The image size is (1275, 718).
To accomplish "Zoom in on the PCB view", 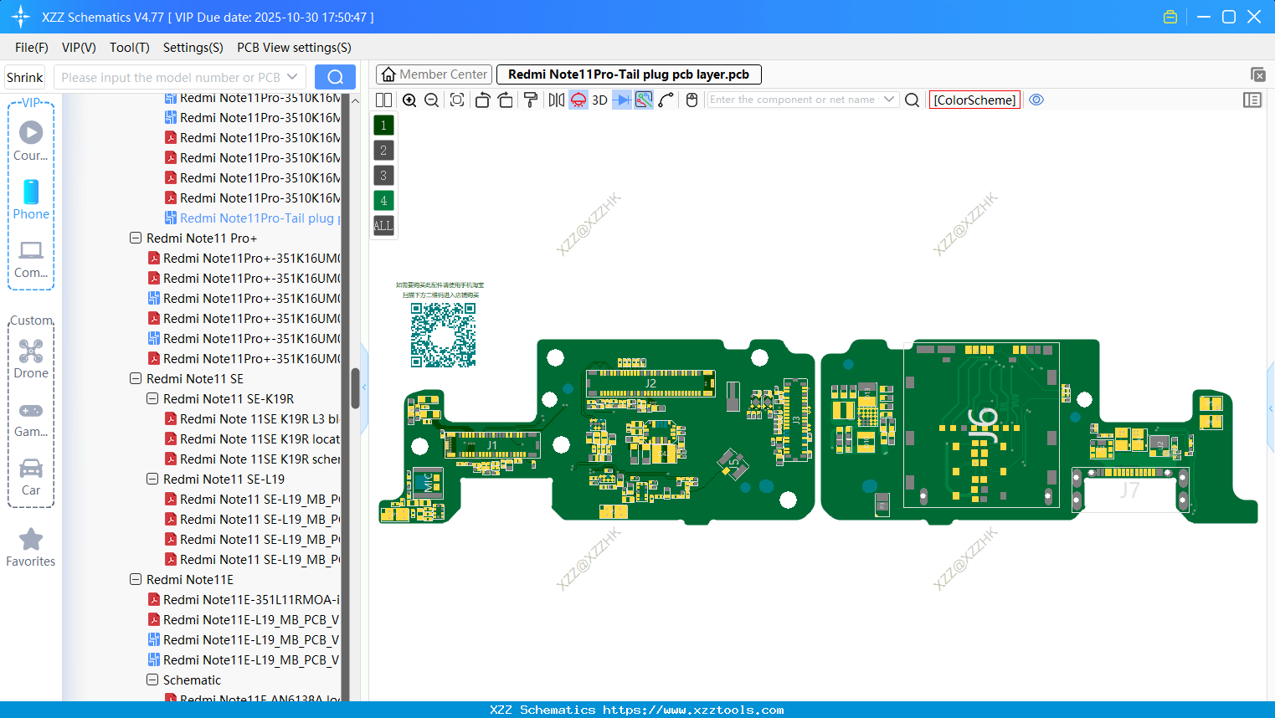I will click(x=409, y=100).
